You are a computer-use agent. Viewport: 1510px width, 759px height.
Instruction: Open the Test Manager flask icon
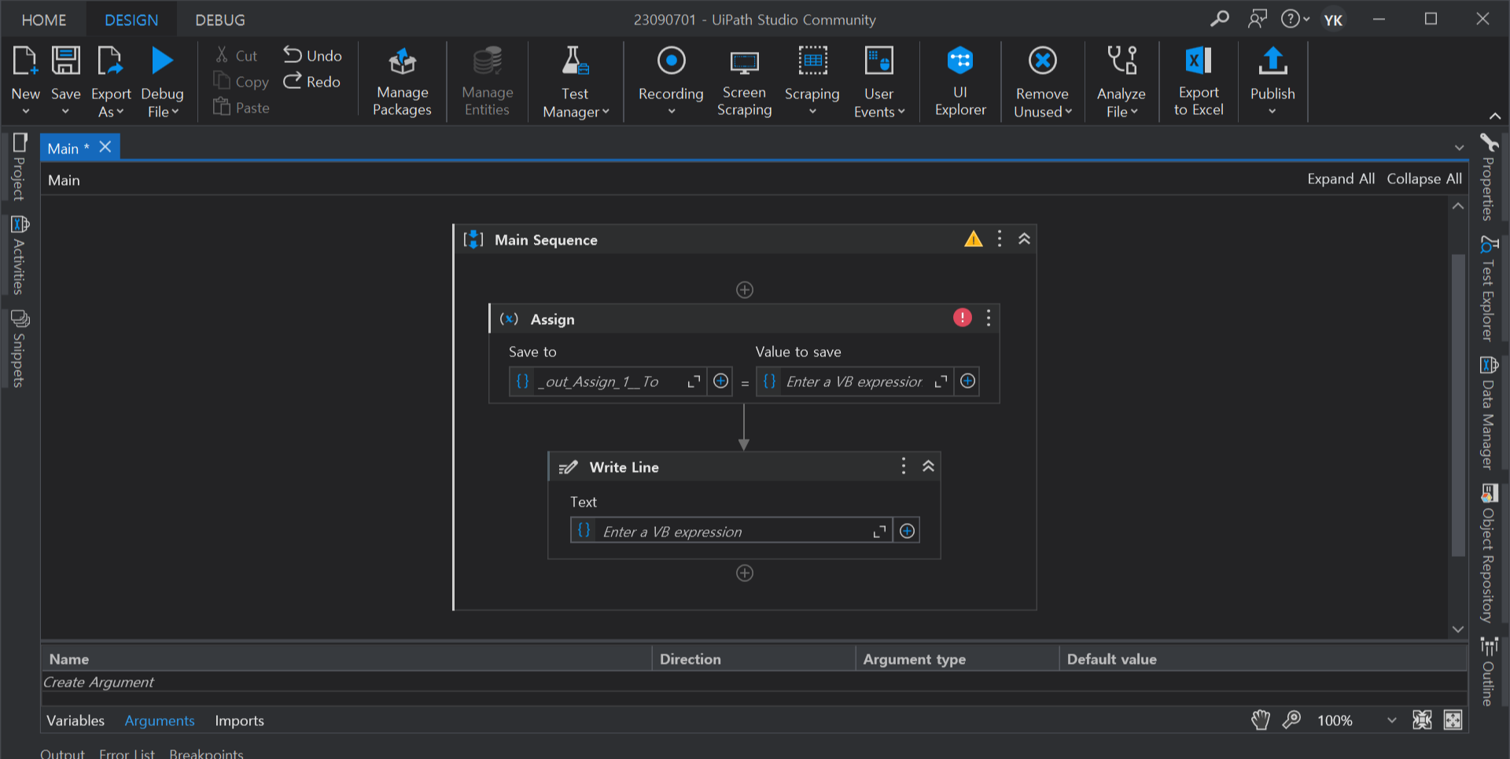tap(575, 61)
